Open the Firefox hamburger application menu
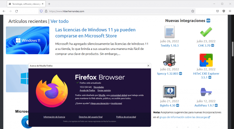The width and height of the screenshot is (234, 129). 230,11
